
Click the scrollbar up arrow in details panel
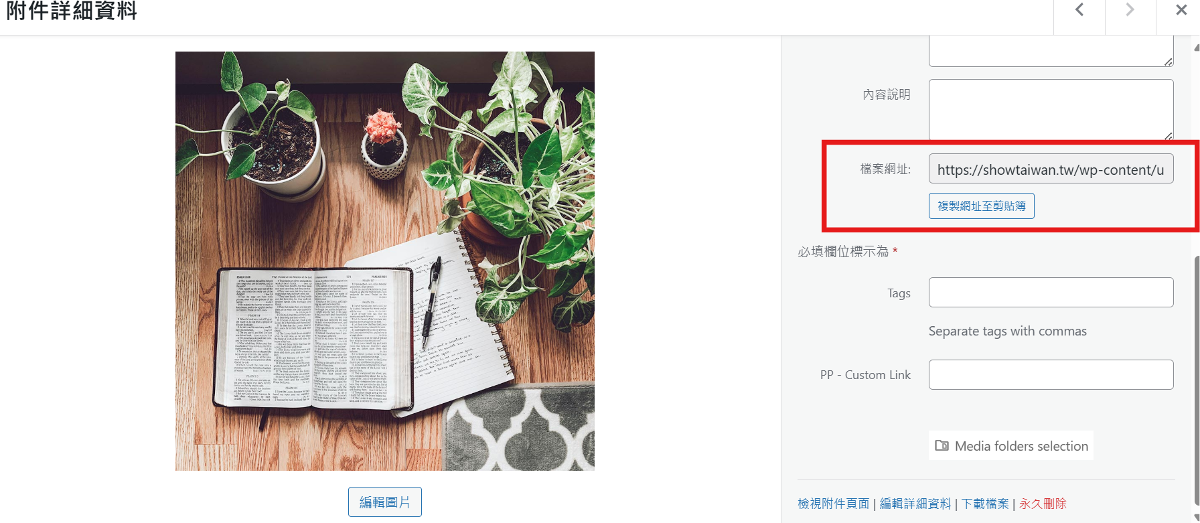point(1197,48)
